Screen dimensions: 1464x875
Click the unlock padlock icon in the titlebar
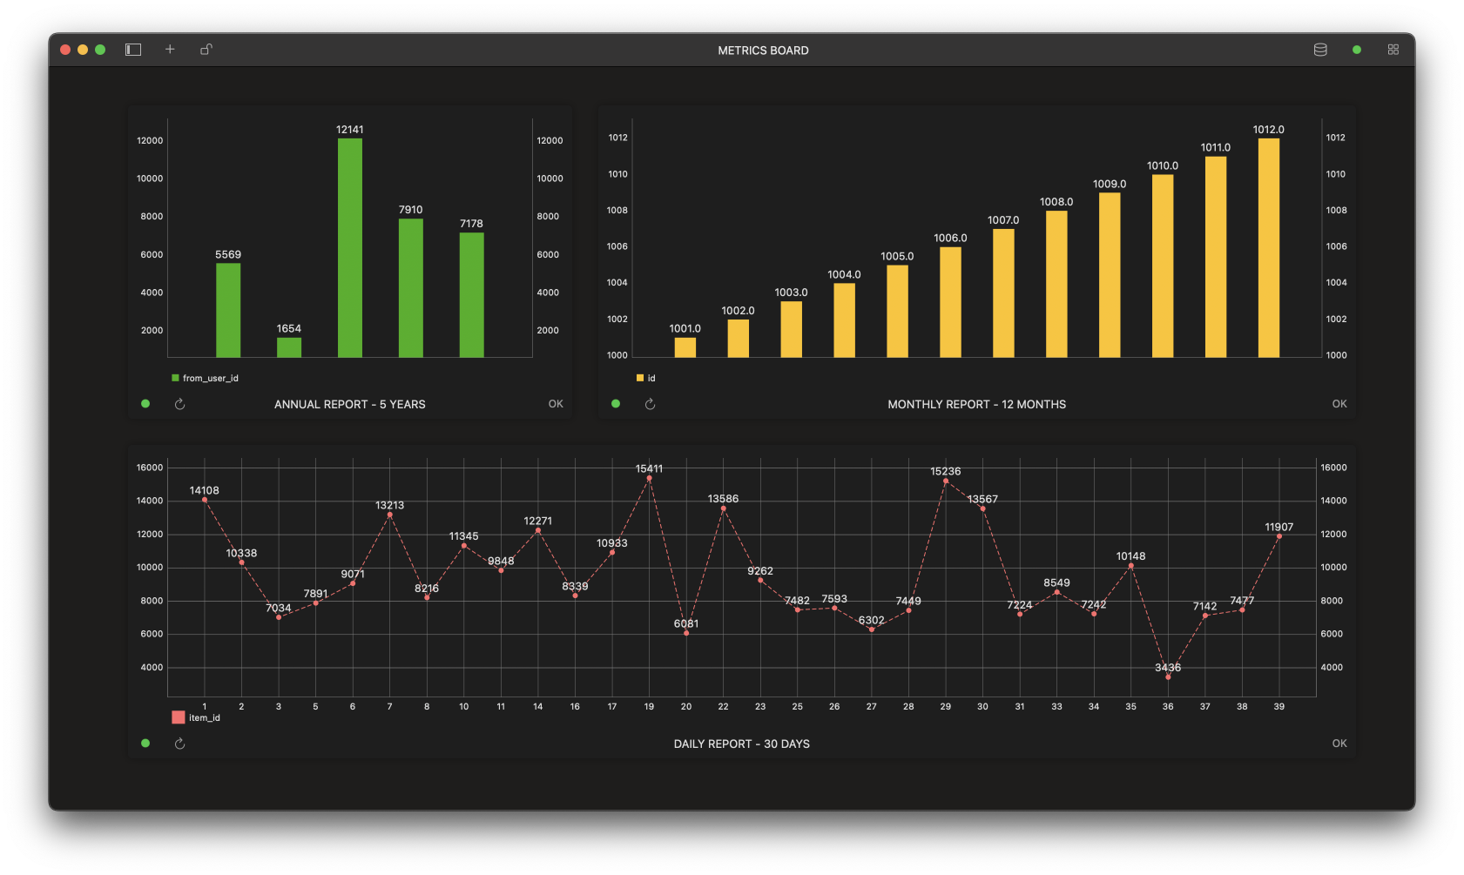206,50
